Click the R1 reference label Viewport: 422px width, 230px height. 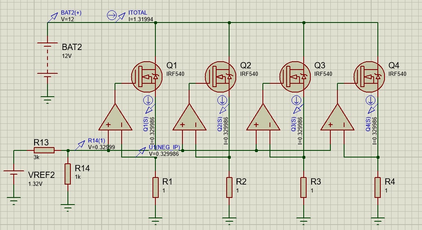tap(167, 182)
